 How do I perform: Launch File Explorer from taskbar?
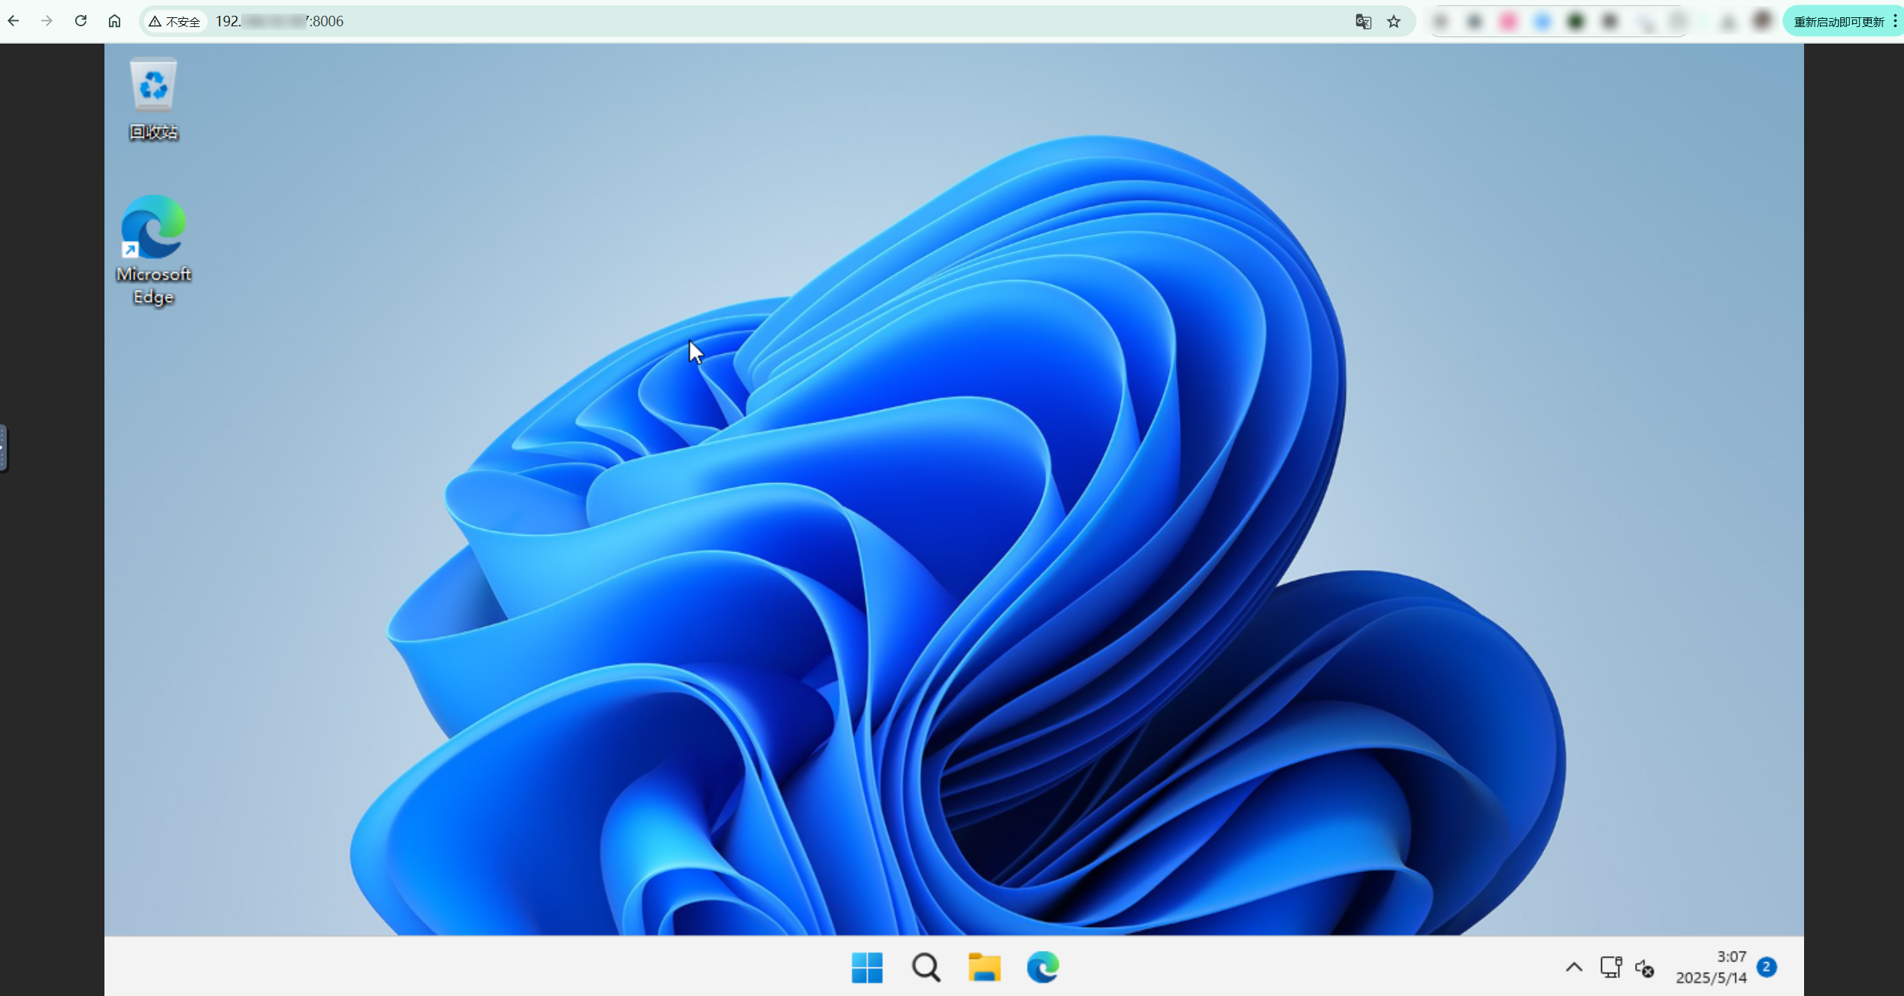pos(984,967)
